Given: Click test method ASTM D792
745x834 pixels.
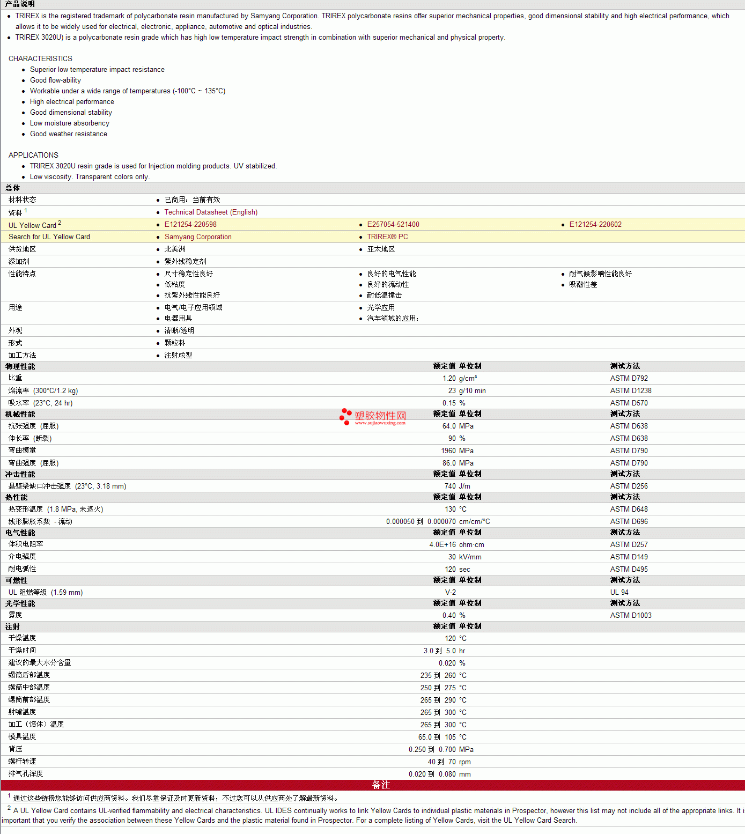Looking at the screenshot, I should click(629, 379).
